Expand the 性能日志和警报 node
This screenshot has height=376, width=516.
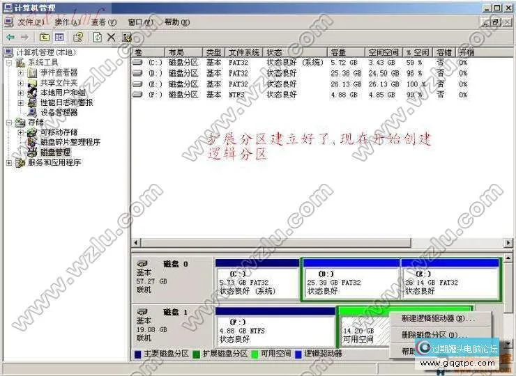pyautogui.click(x=21, y=103)
